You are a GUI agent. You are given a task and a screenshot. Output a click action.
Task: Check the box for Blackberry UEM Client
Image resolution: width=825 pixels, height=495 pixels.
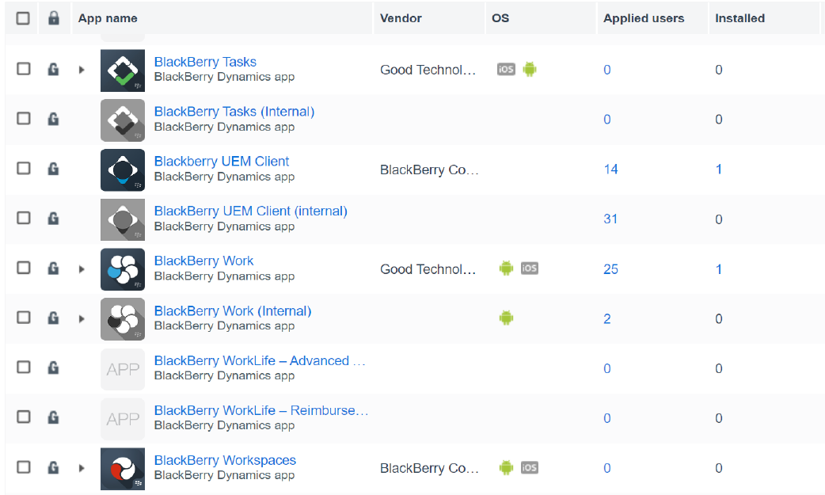pyautogui.click(x=24, y=169)
